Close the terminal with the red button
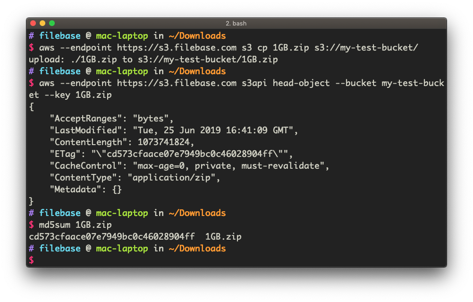Screen dimensions: 473x302 click(x=33, y=23)
